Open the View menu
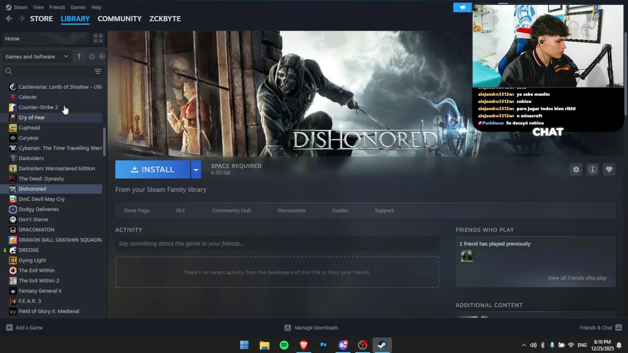This screenshot has width=628, height=353. point(38,7)
